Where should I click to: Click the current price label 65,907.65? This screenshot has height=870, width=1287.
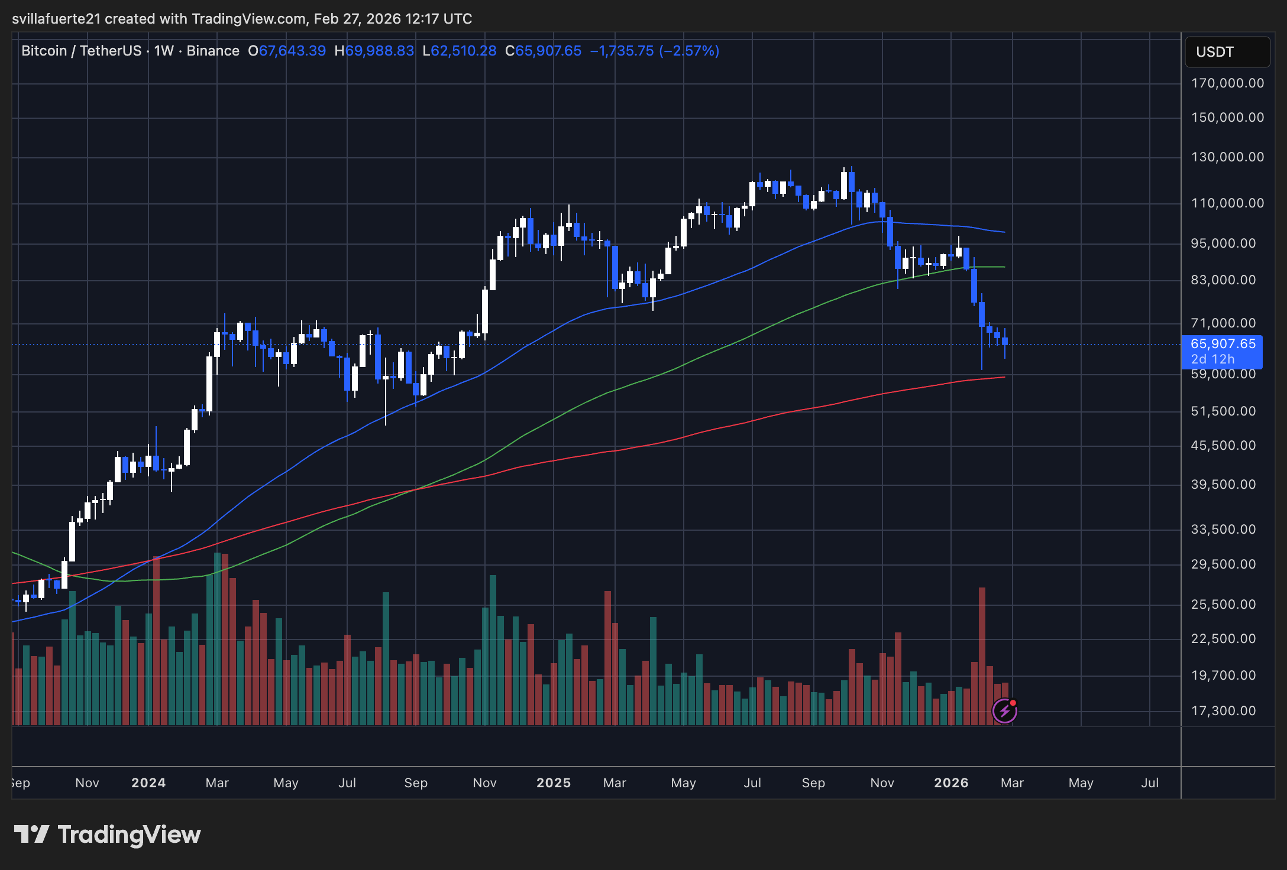point(1222,344)
